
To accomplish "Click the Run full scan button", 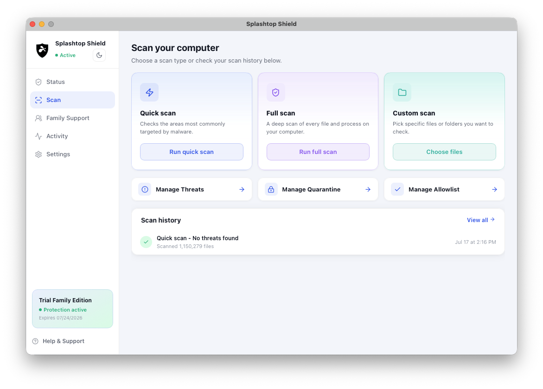I will pos(318,152).
